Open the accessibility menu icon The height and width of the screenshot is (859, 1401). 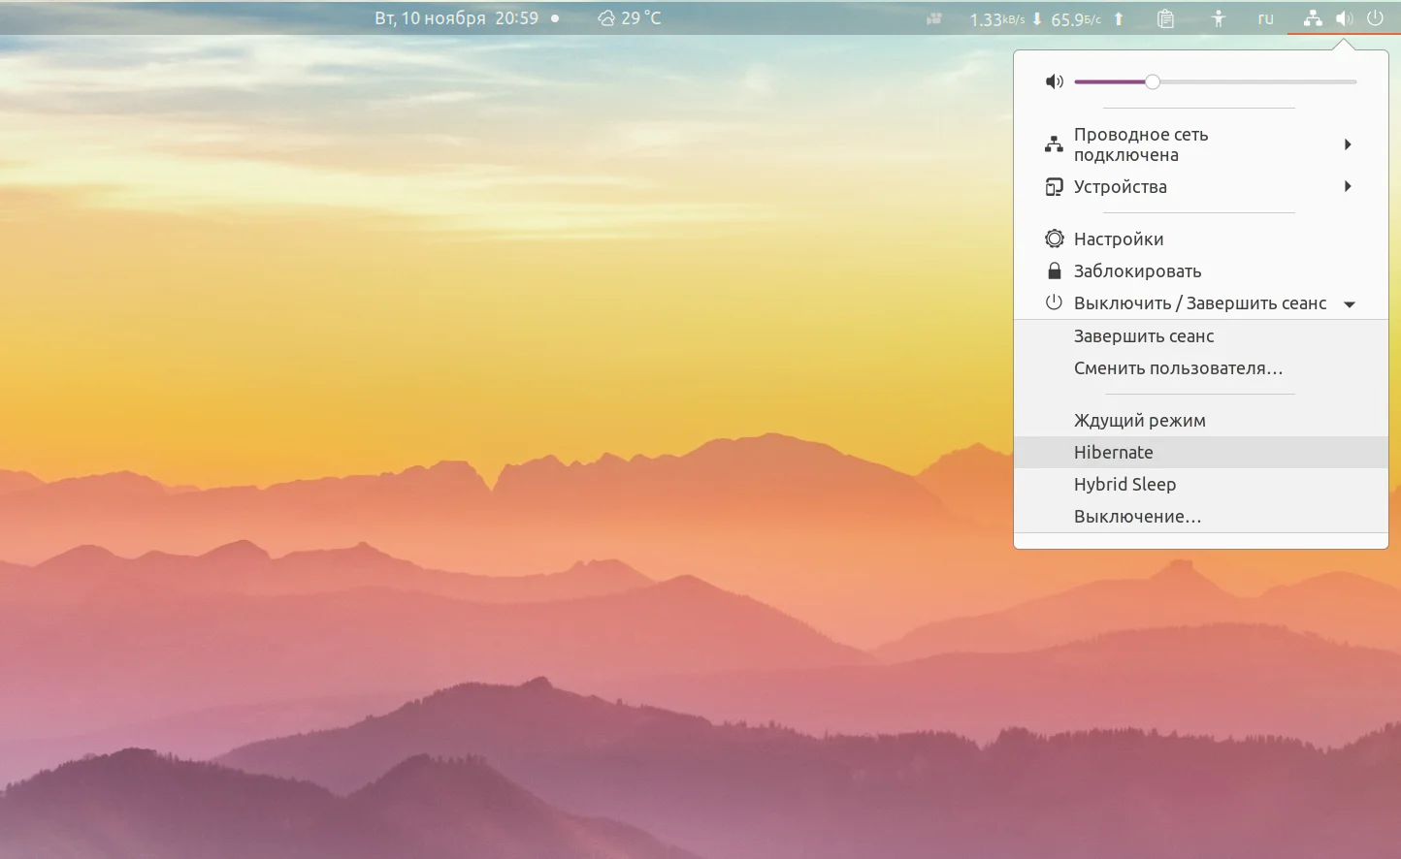point(1219,18)
